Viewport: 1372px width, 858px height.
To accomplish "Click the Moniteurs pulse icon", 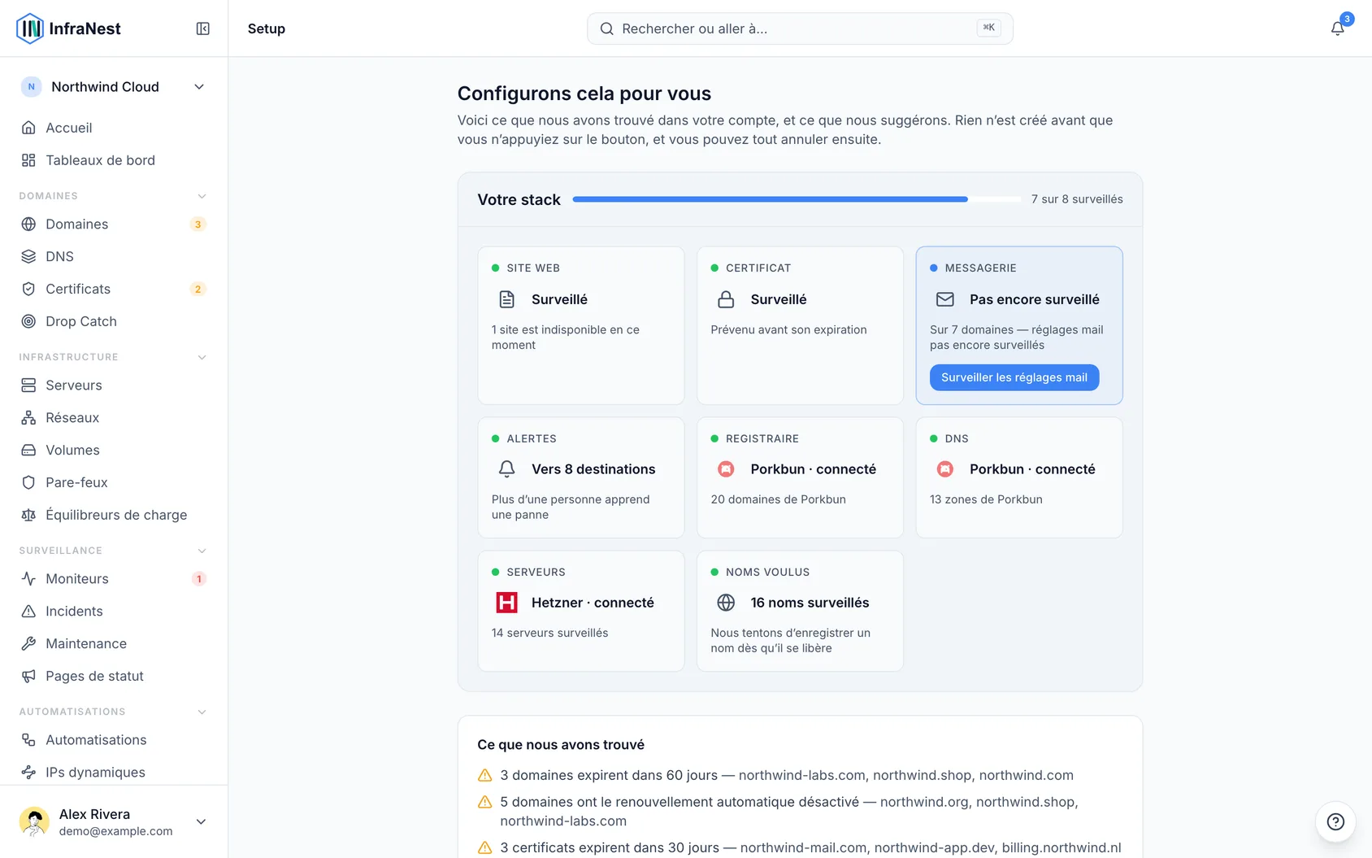I will (28, 578).
